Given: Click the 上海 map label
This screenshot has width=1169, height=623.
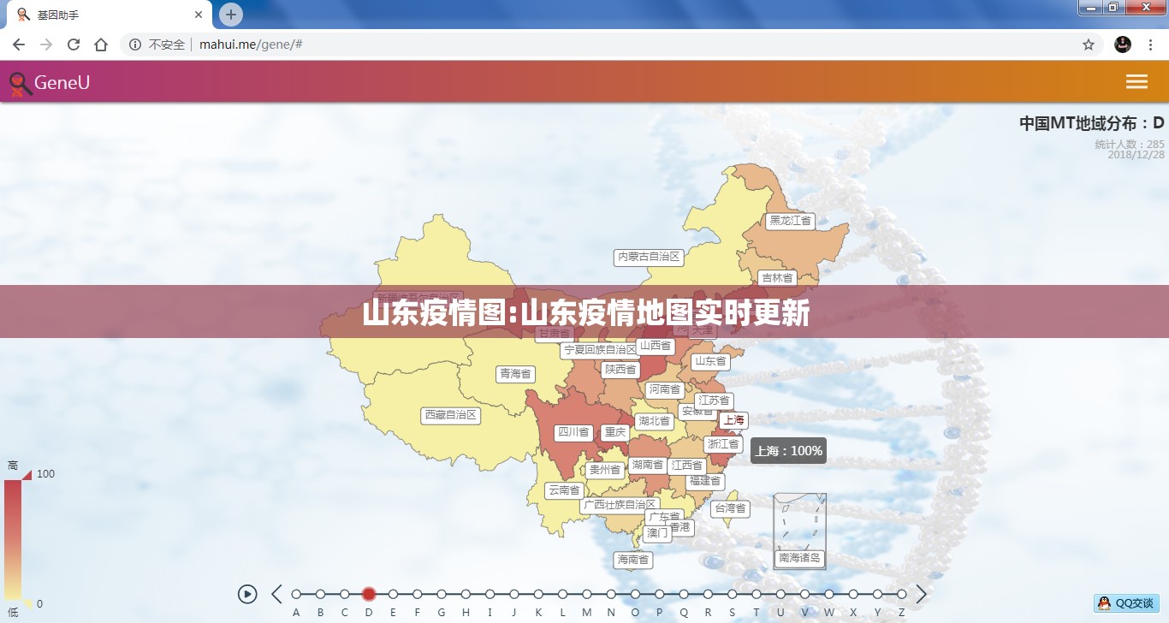Looking at the screenshot, I should (x=733, y=420).
